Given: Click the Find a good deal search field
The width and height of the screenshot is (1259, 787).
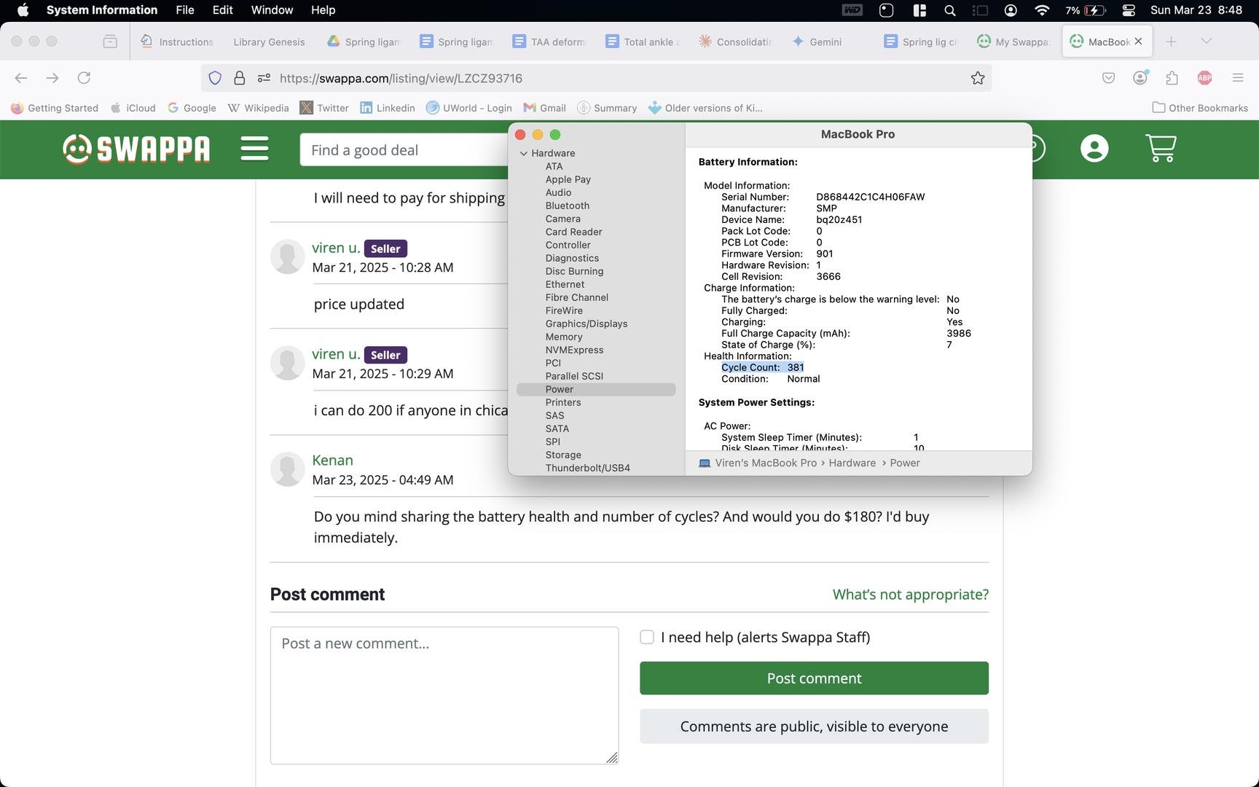Looking at the screenshot, I should tap(404, 150).
